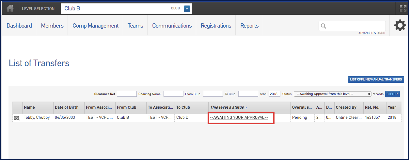Click the LEVEL SELECTION label
This screenshot has width=409, height=160.
tap(38, 9)
